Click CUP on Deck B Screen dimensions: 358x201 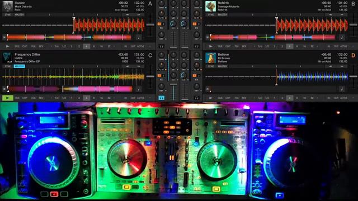[x=228, y=46]
